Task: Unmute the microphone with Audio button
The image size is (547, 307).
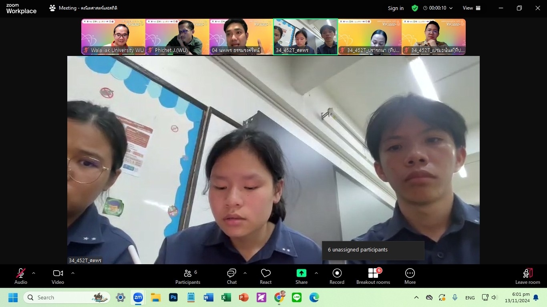Action: 21,276
